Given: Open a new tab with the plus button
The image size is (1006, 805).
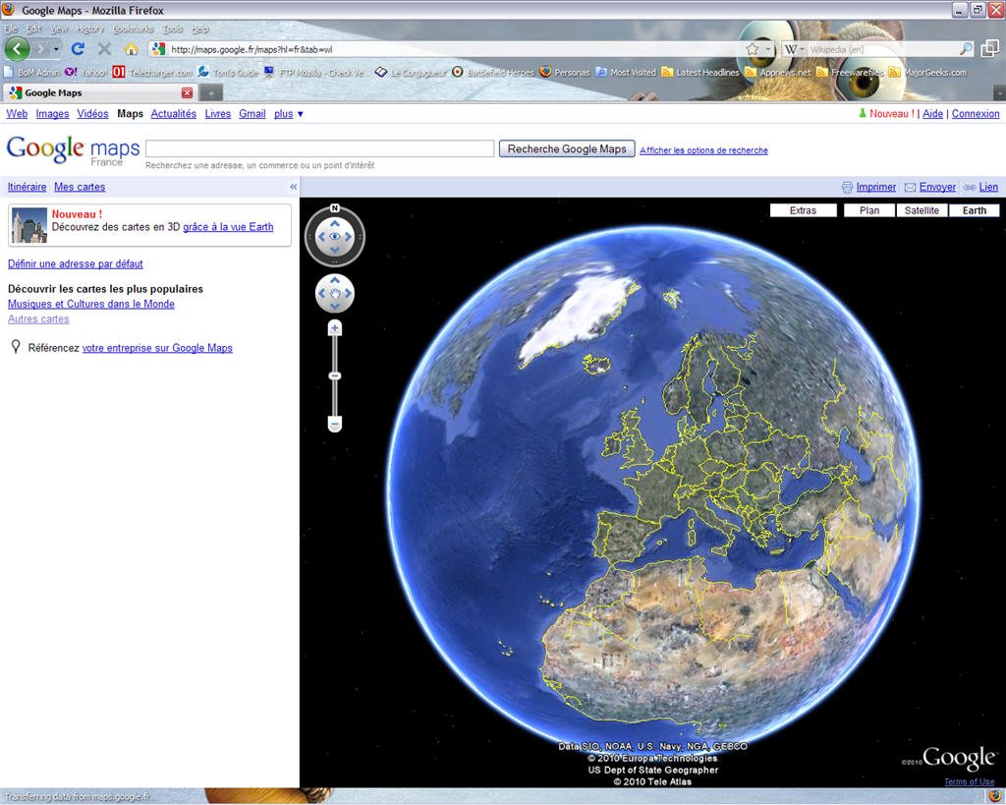Looking at the screenshot, I should pos(210,93).
